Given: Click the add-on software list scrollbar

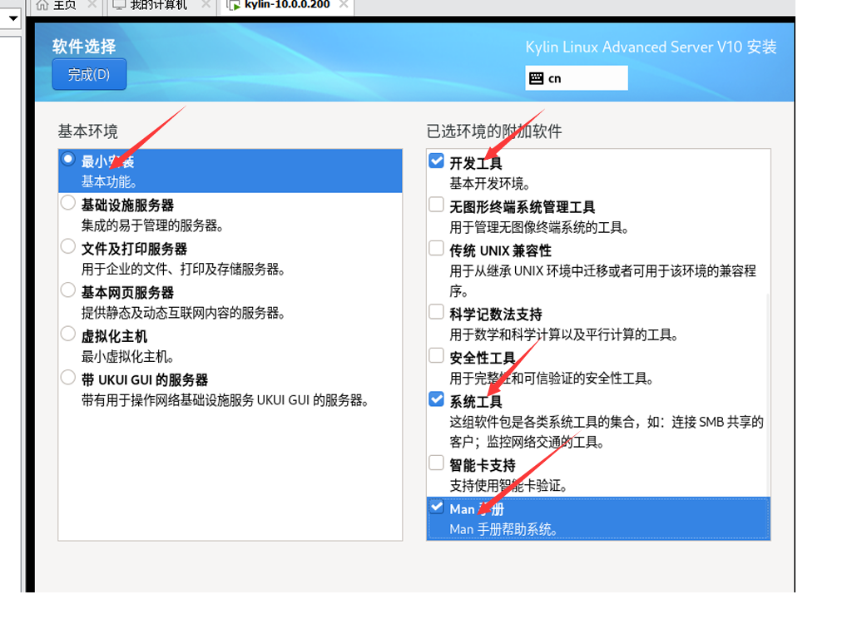Looking at the screenshot, I should click(x=768, y=395).
